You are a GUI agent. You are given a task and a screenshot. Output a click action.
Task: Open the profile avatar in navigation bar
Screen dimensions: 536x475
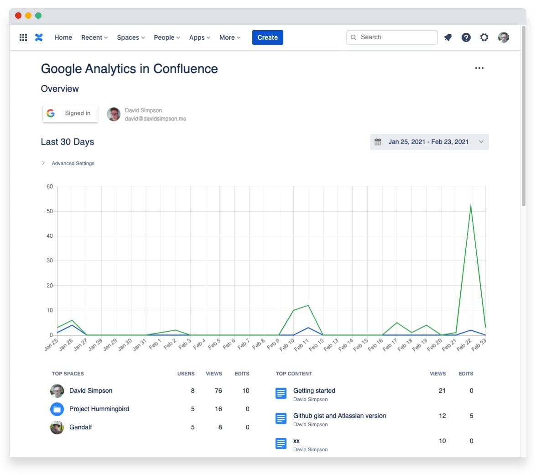(503, 37)
